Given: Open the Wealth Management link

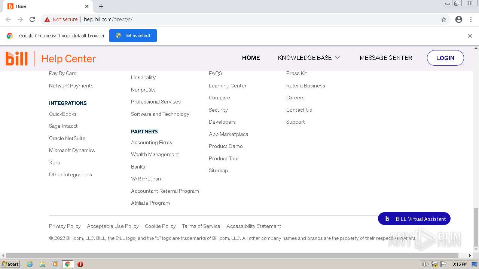Looking at the screenshot, I should coord(155,154).
